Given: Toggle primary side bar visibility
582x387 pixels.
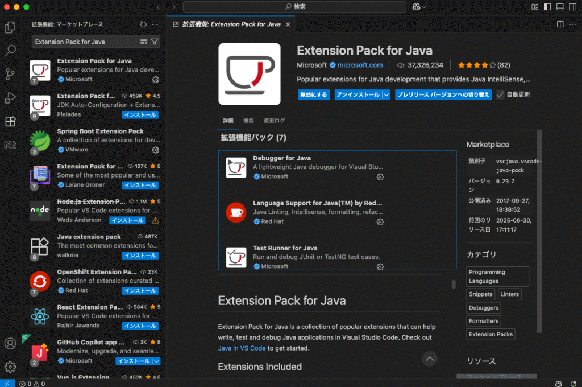Looking at the screenshot, I should (x=547, y=7).
